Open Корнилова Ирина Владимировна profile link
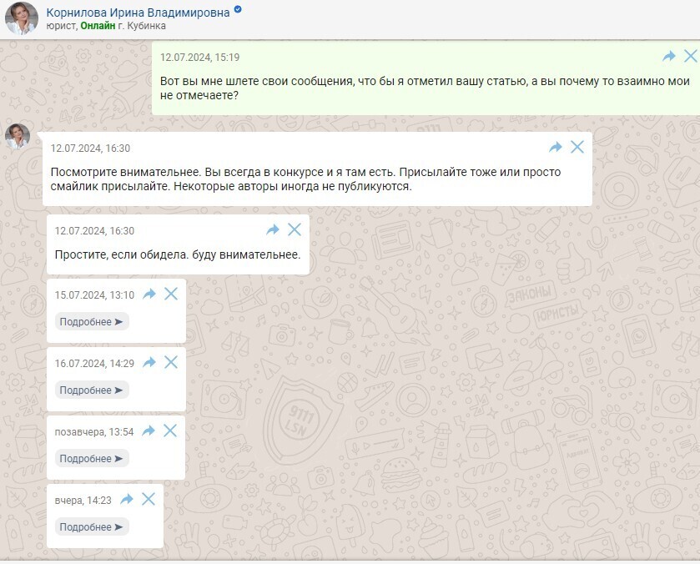Screen dimensions: 700x564 click(x=138, y=12)
